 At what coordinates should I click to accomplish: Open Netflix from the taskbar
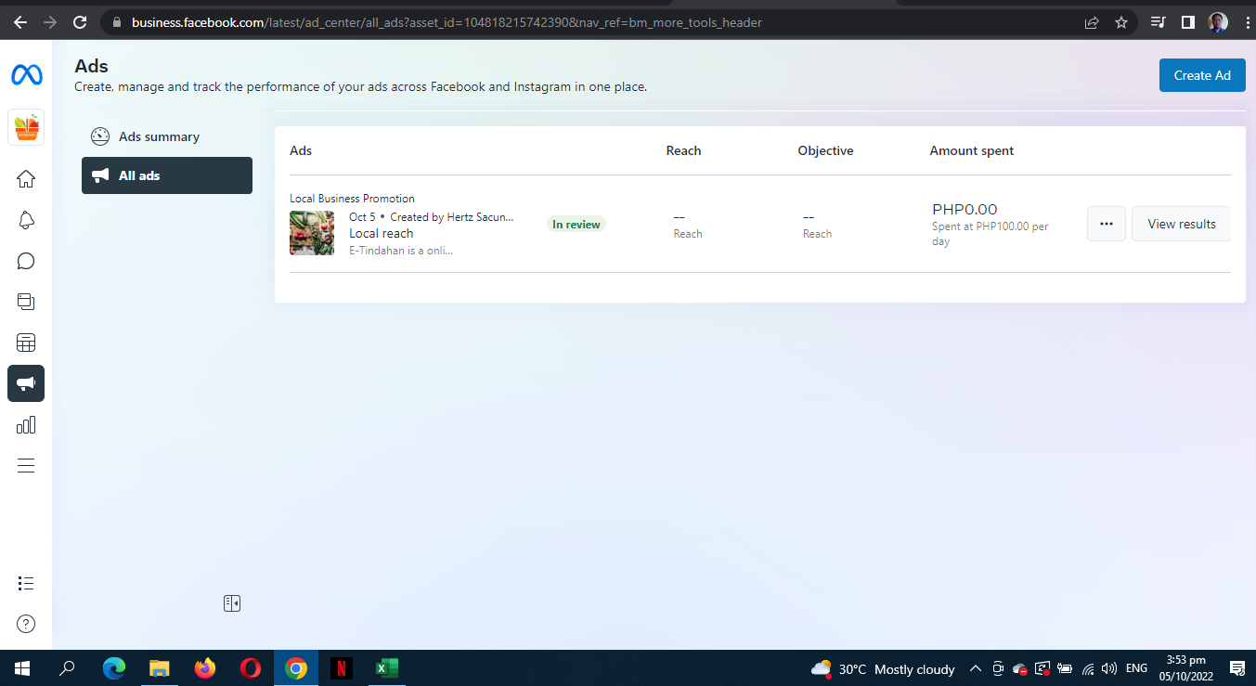(x=341, y=667)
